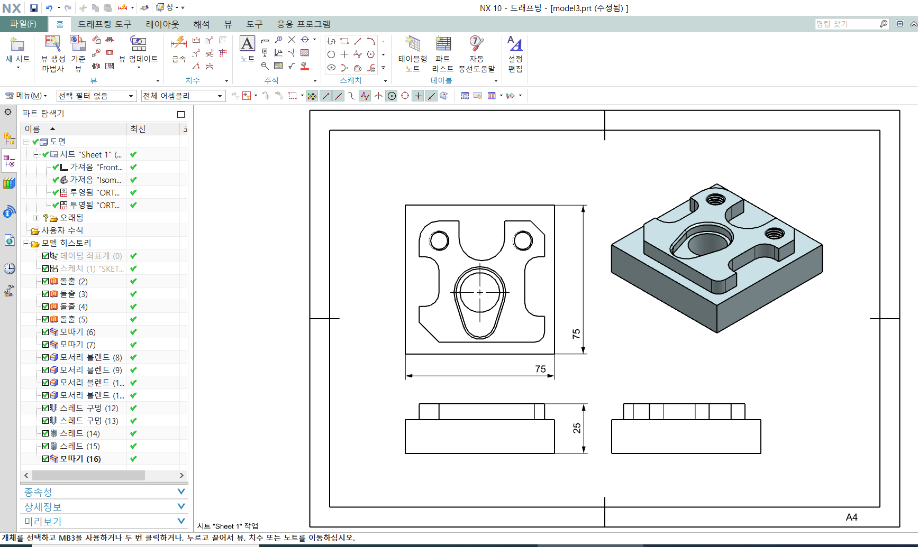Expand the 오래됨 folder node

[x=36, y=218]
